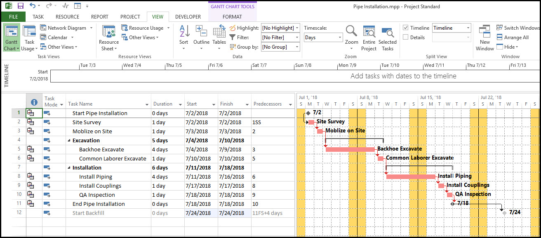
Task: Save the project with the Save icon
Action: [21, 6]
